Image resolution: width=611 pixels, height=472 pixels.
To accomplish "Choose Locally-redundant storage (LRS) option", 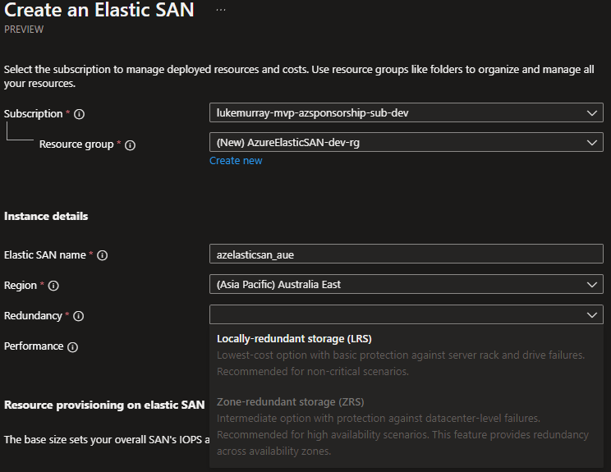I will (406, 355).
